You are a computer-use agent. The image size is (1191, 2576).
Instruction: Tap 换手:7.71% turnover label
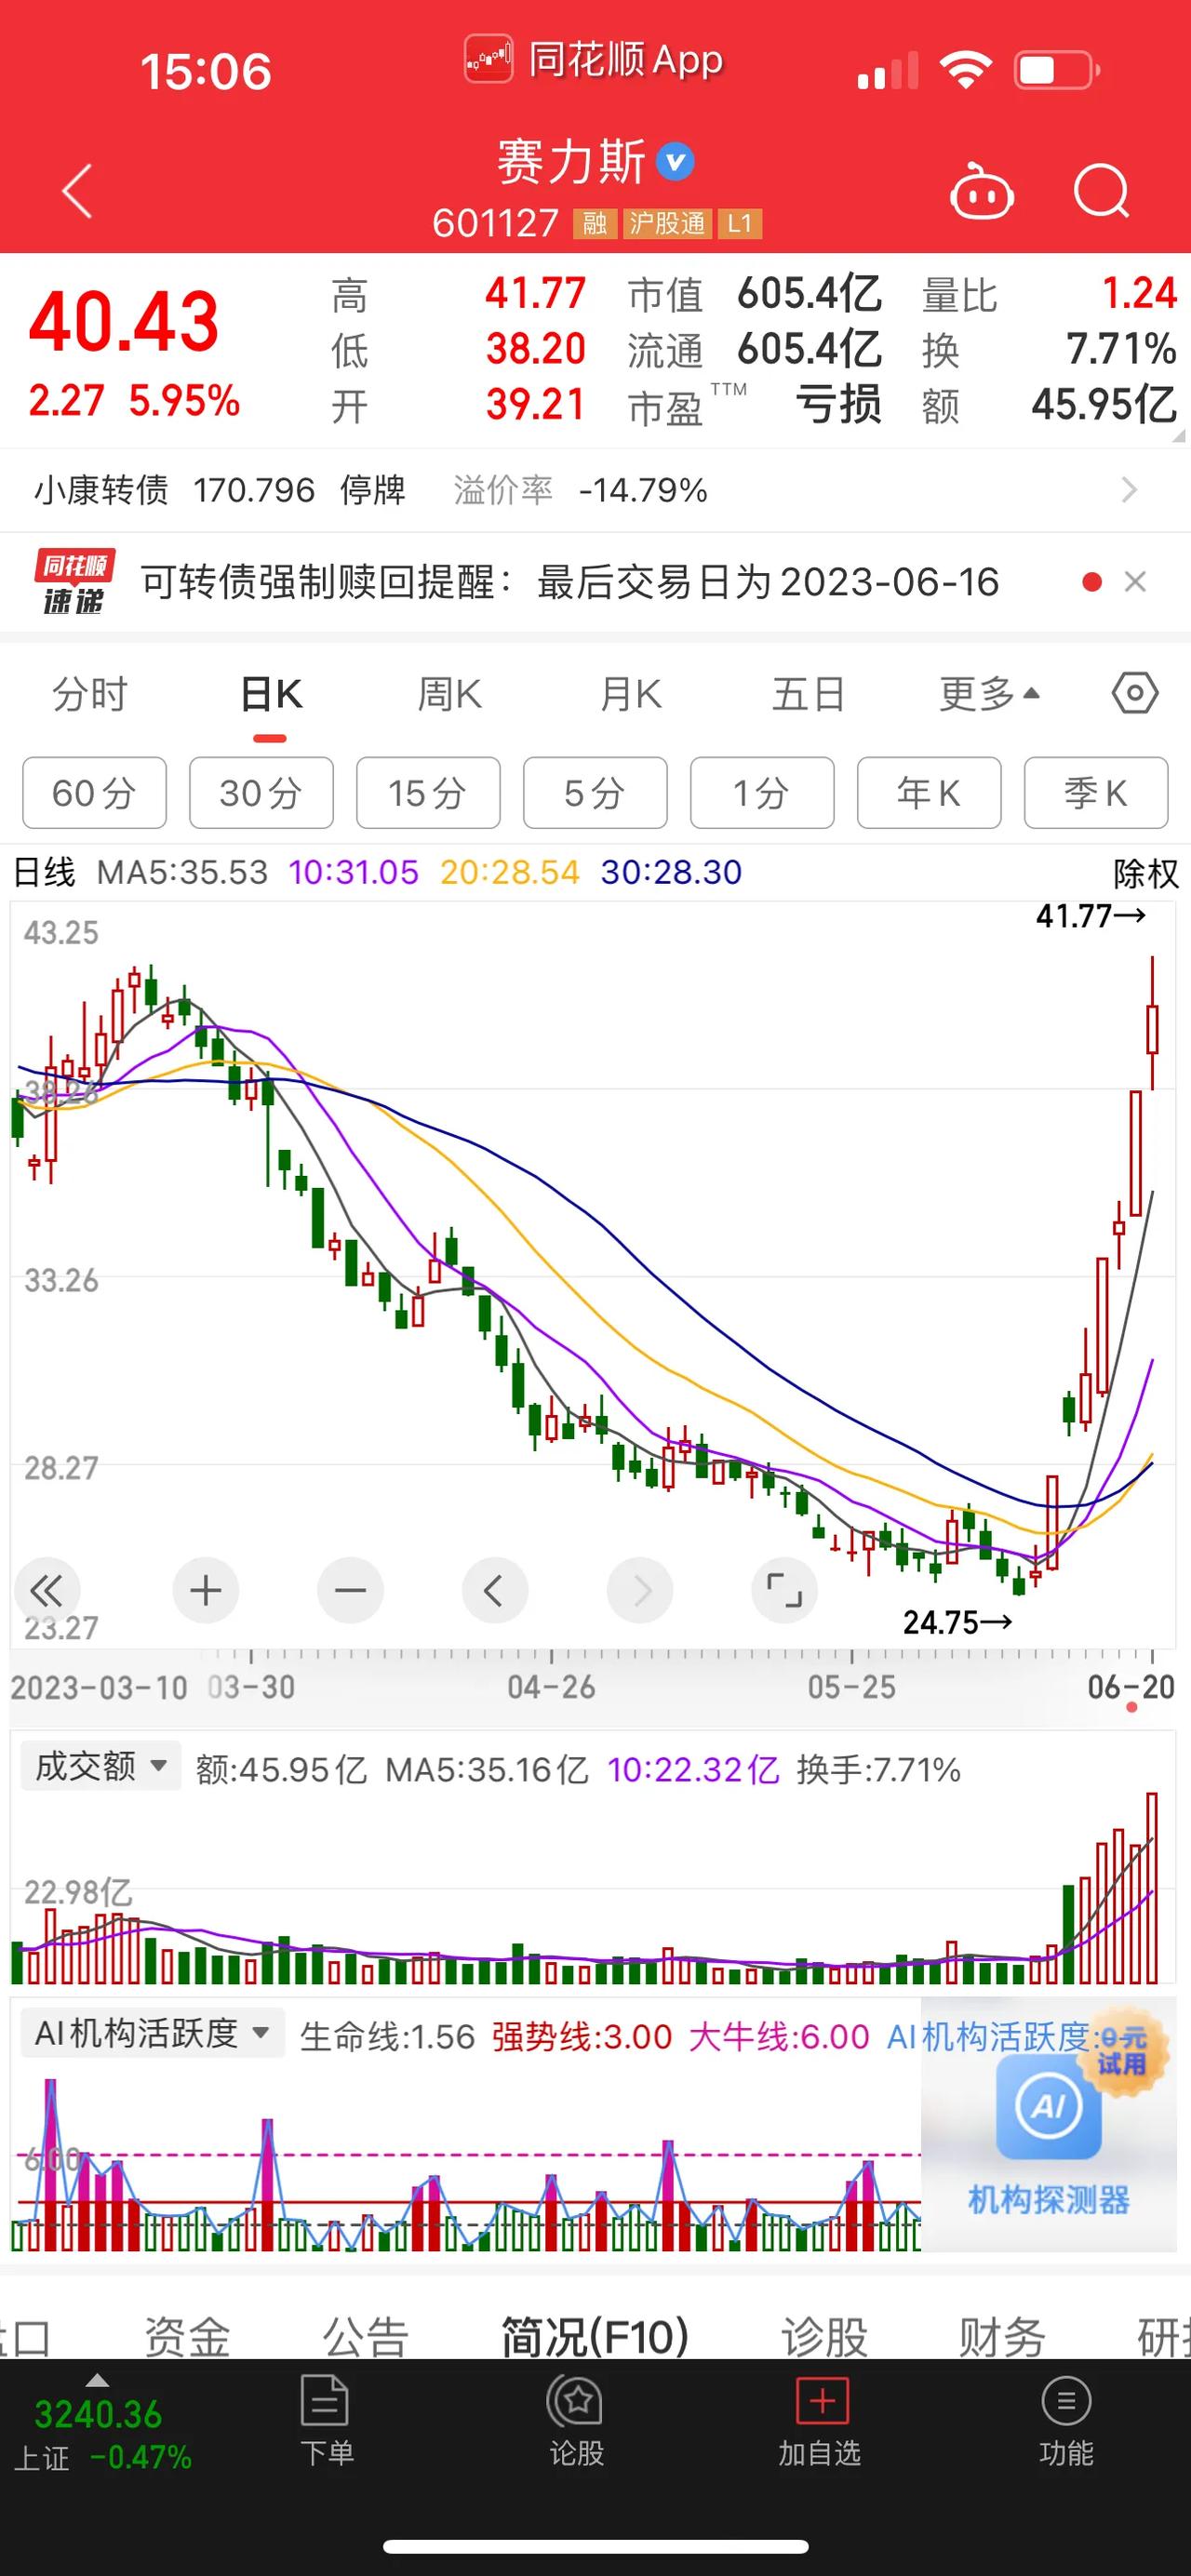pos(879,1770)
